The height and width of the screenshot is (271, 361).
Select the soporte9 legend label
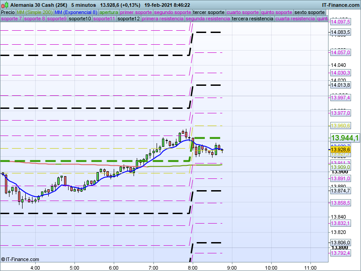(x=57, y=19)
